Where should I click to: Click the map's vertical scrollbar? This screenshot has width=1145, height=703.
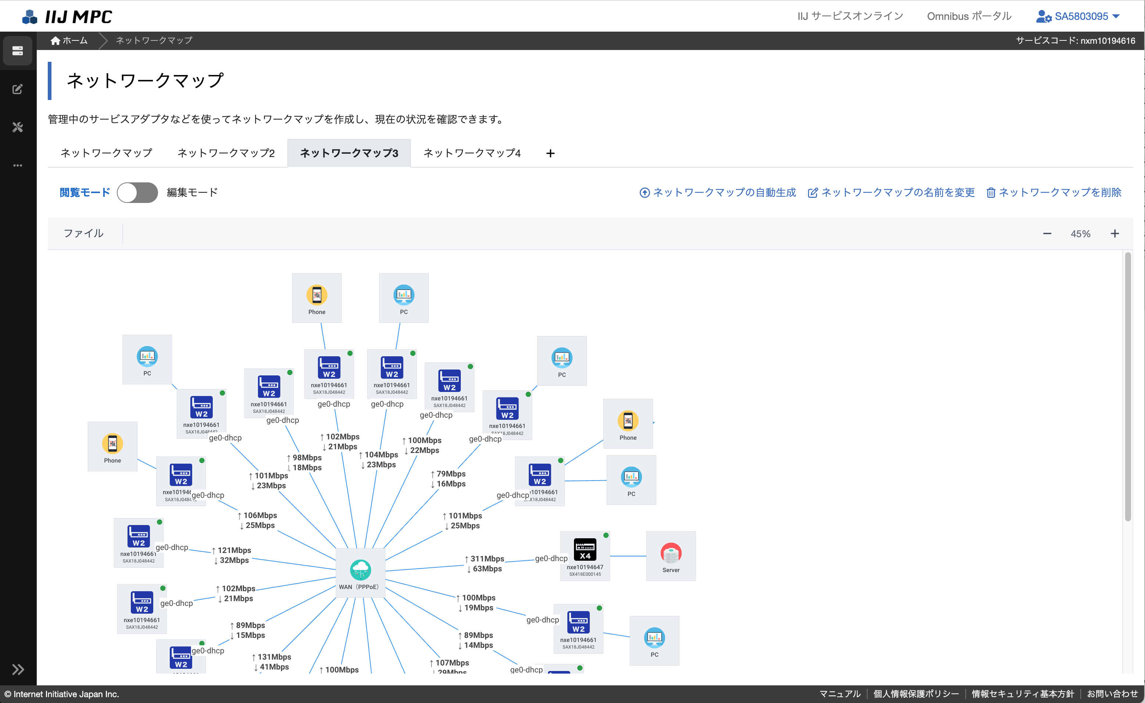[x=1127, y=386]
